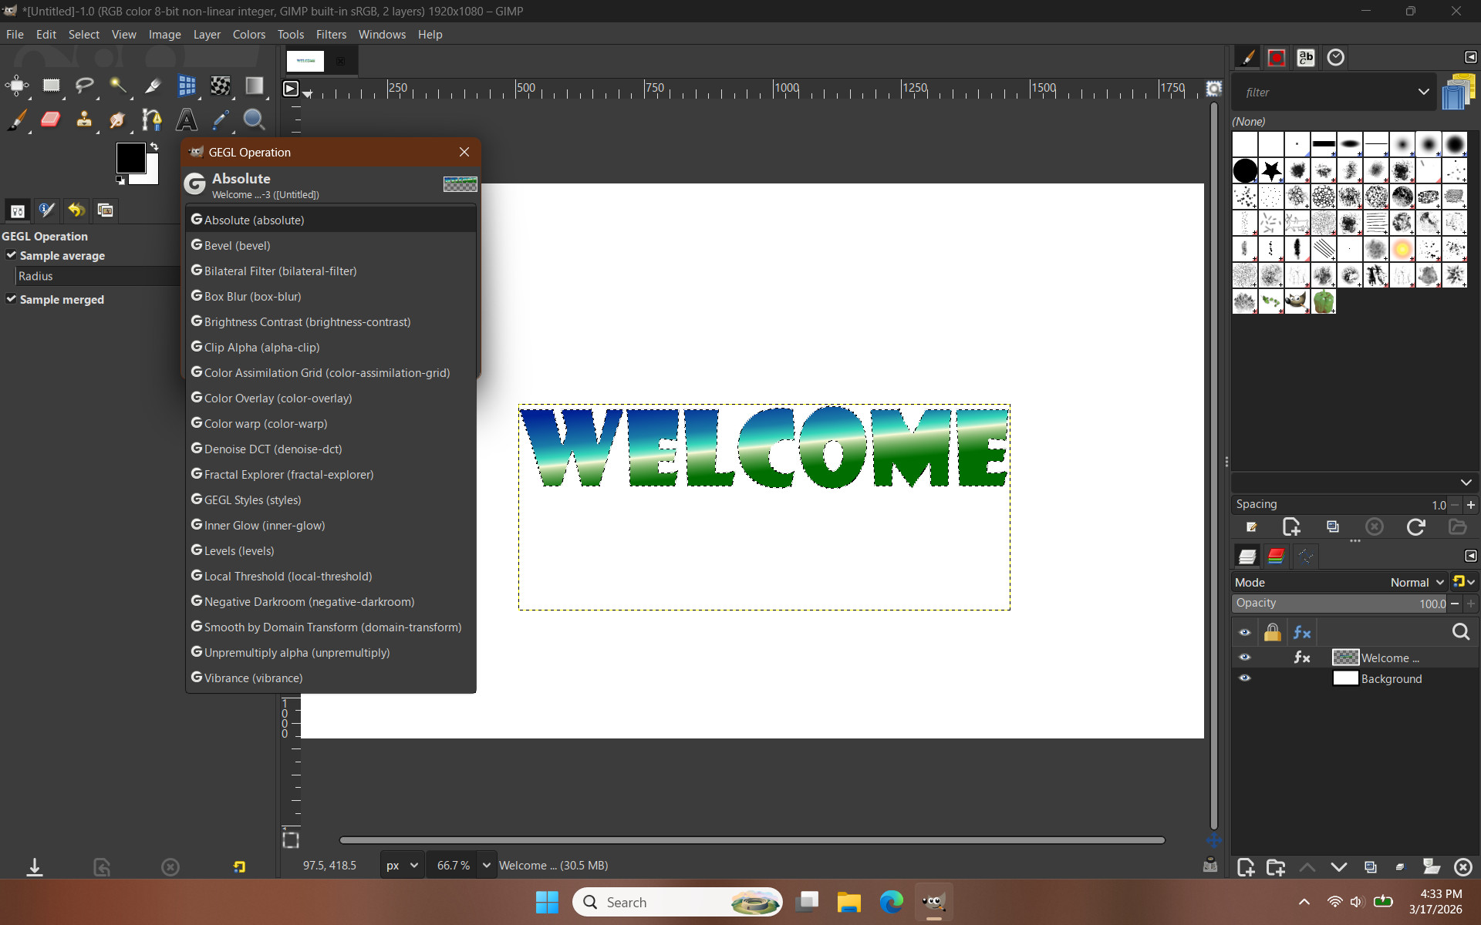Select the Smudge tool
Image resolution: width=1481 pixels, height=925 pixels.
pos(118,119)
